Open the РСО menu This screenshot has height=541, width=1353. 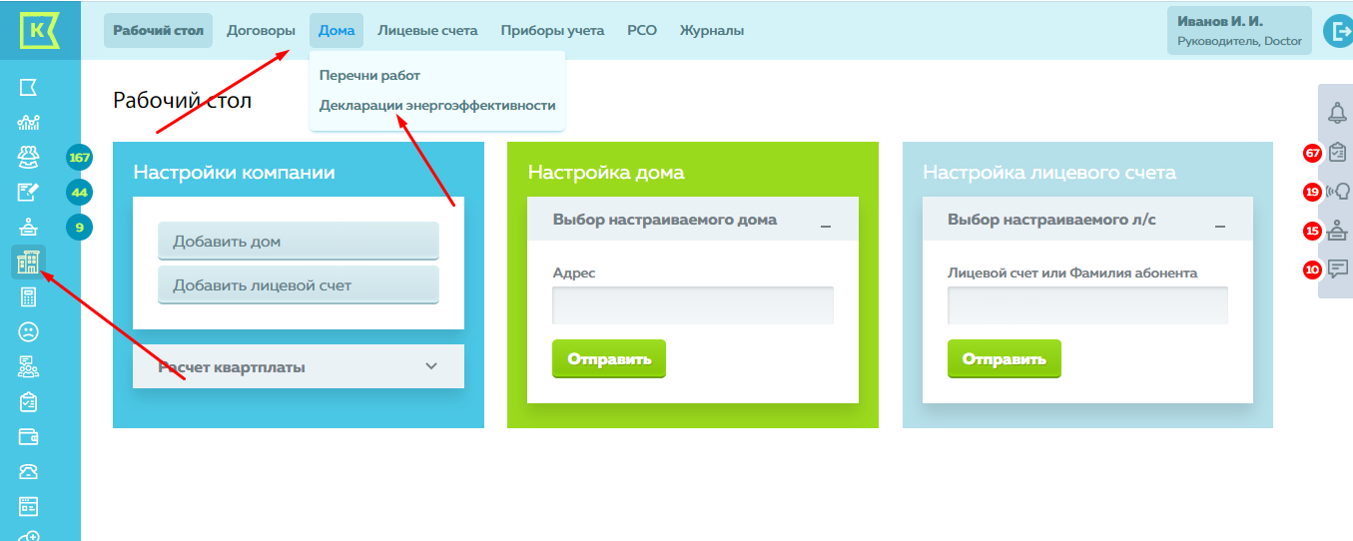tap(642, 30)
